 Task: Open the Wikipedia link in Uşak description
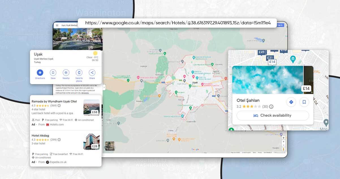85,93
